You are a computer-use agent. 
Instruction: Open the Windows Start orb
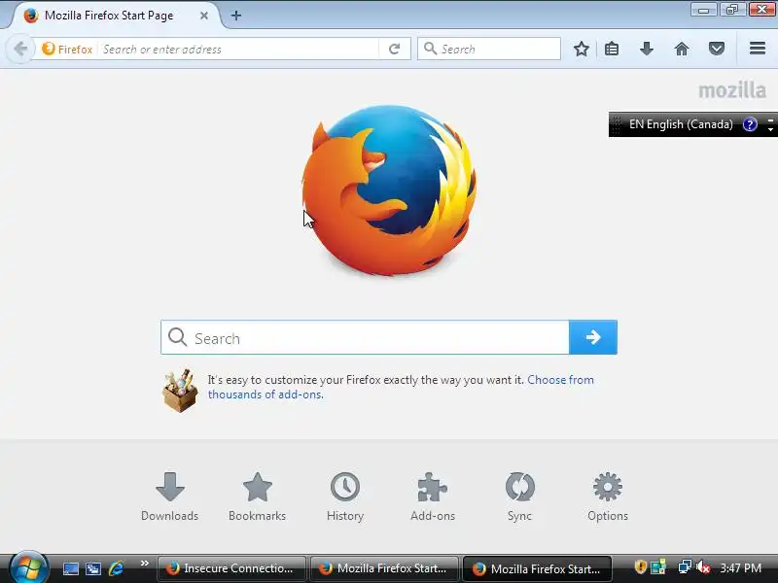point(28,567)
